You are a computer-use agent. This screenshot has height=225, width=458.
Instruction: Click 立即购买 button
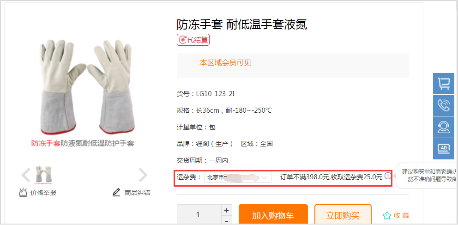click(343, 215)
